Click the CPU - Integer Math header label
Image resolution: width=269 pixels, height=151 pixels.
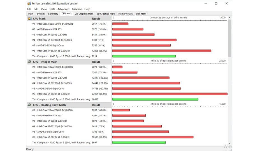click(45, 62)
